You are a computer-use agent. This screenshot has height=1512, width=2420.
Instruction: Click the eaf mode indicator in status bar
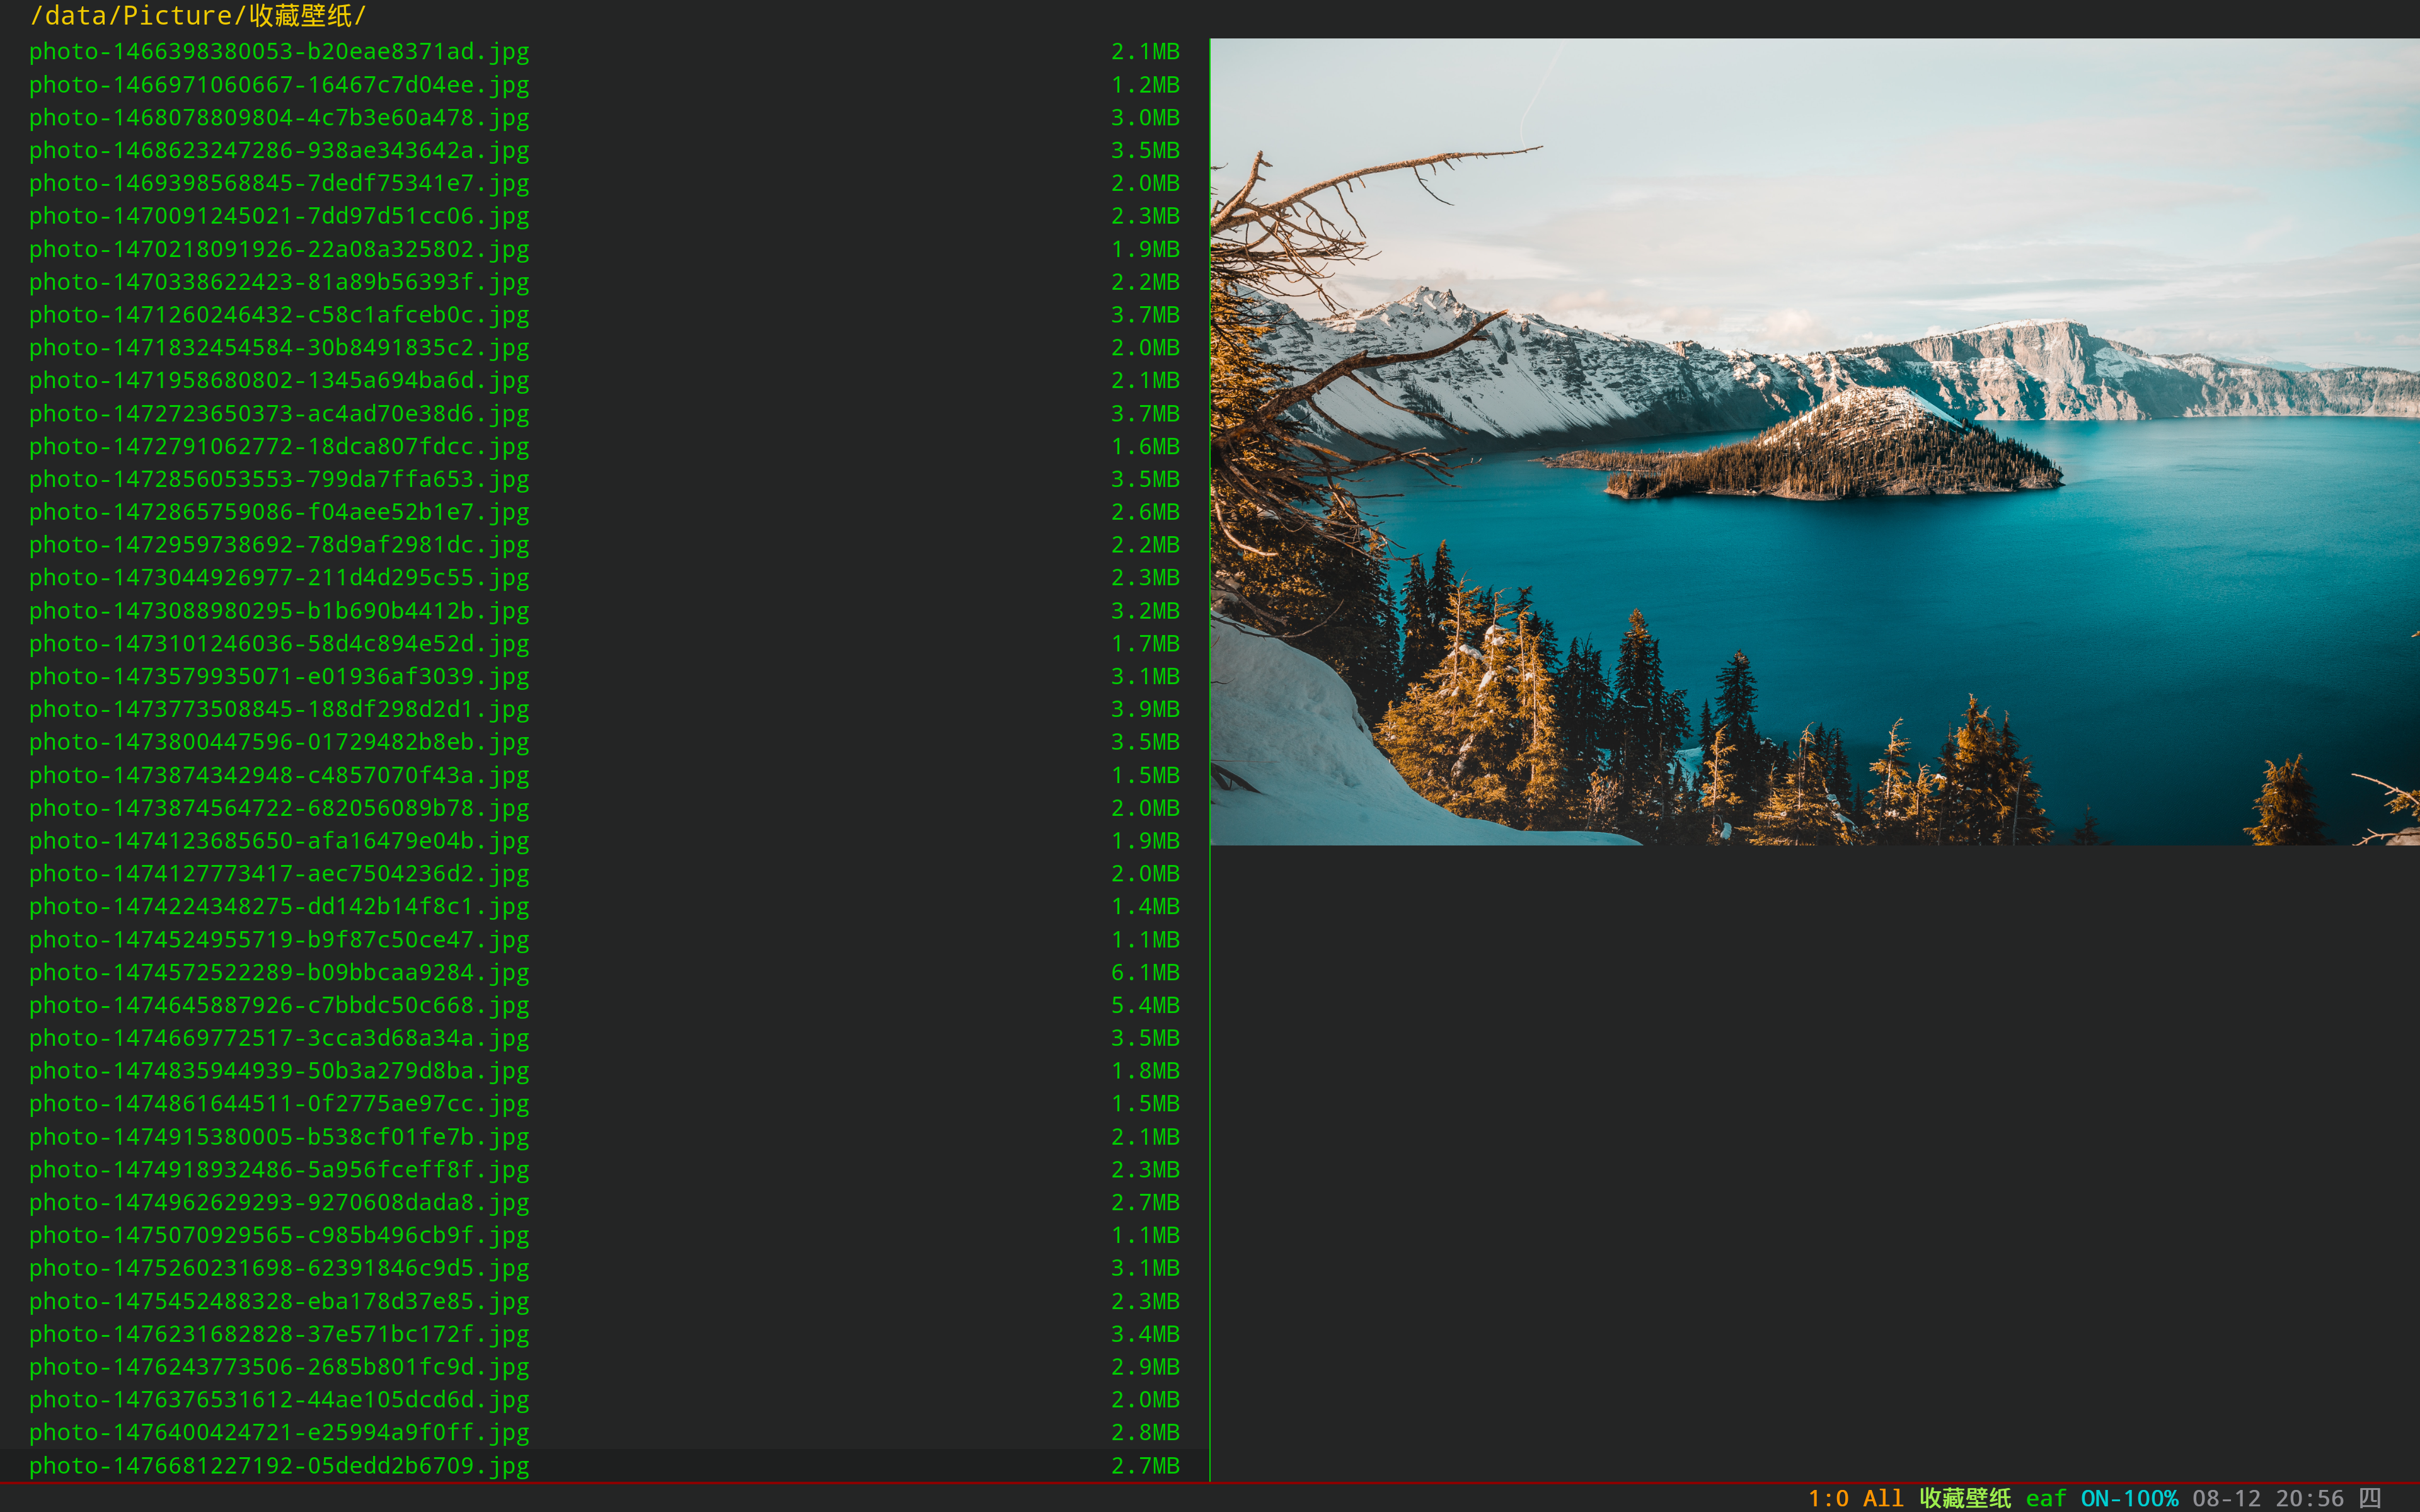[x=2045, y=1498]
